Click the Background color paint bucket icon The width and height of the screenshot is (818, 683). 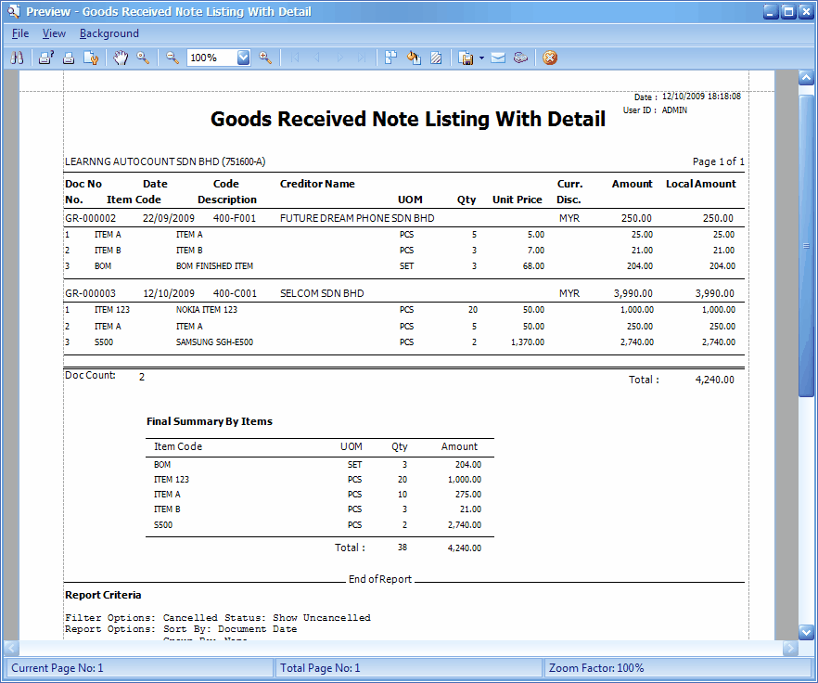(414, 58)
